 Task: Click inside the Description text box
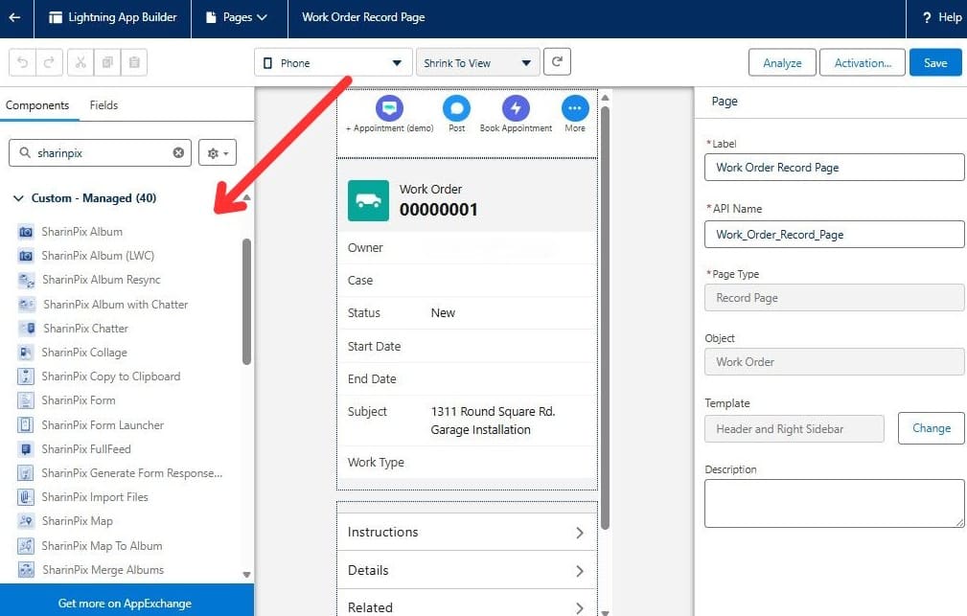(x=835, y=502)
